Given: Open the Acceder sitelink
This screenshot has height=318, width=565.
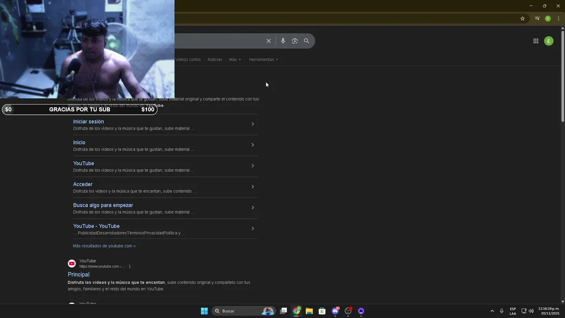Looking at the screenshot, I should coord(83,184).
